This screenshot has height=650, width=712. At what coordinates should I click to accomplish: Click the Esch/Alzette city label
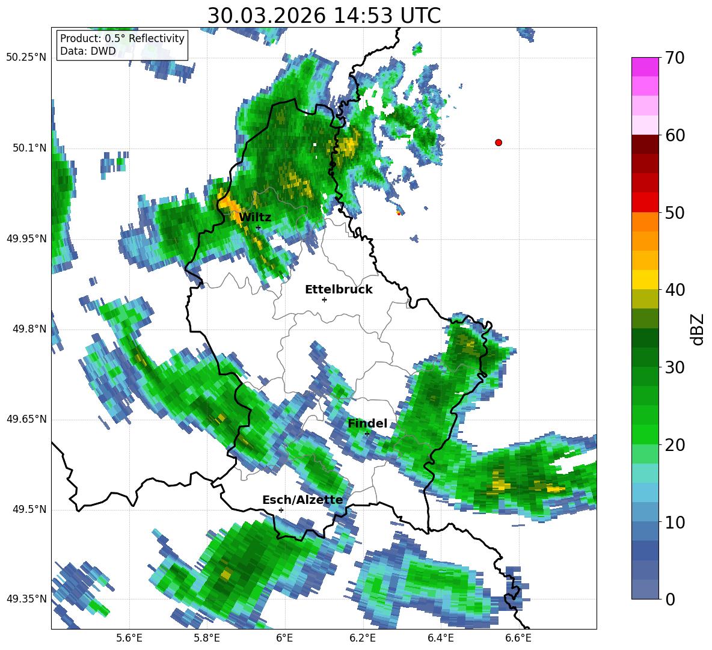[302, 500]
